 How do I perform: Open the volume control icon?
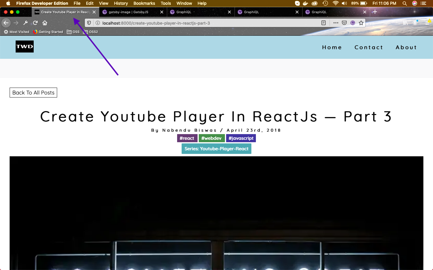(x=344, y=3)
